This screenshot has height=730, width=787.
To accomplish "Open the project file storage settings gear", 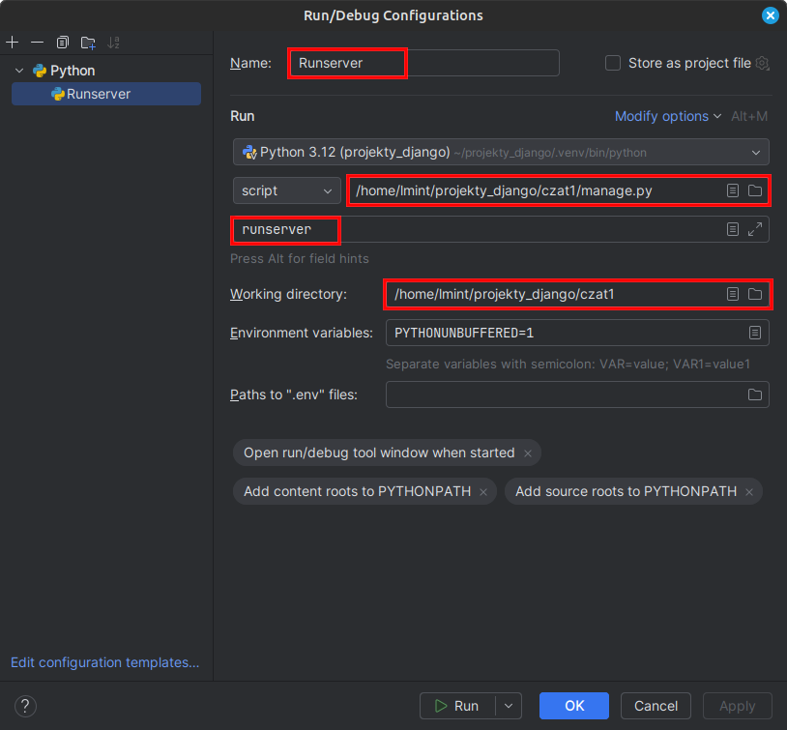I will 763,63.
